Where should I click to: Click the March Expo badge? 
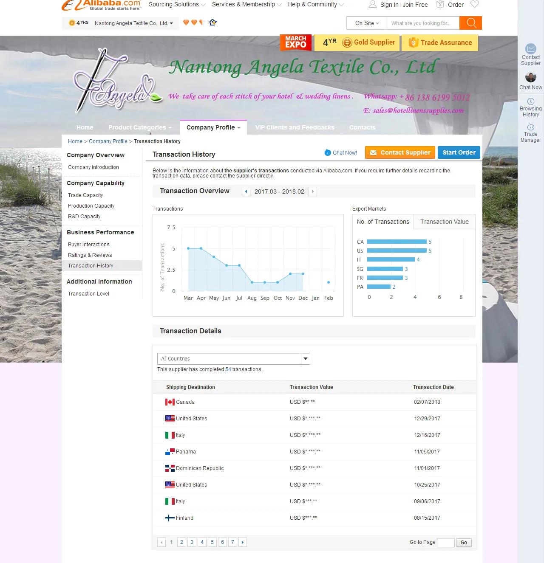296,42
